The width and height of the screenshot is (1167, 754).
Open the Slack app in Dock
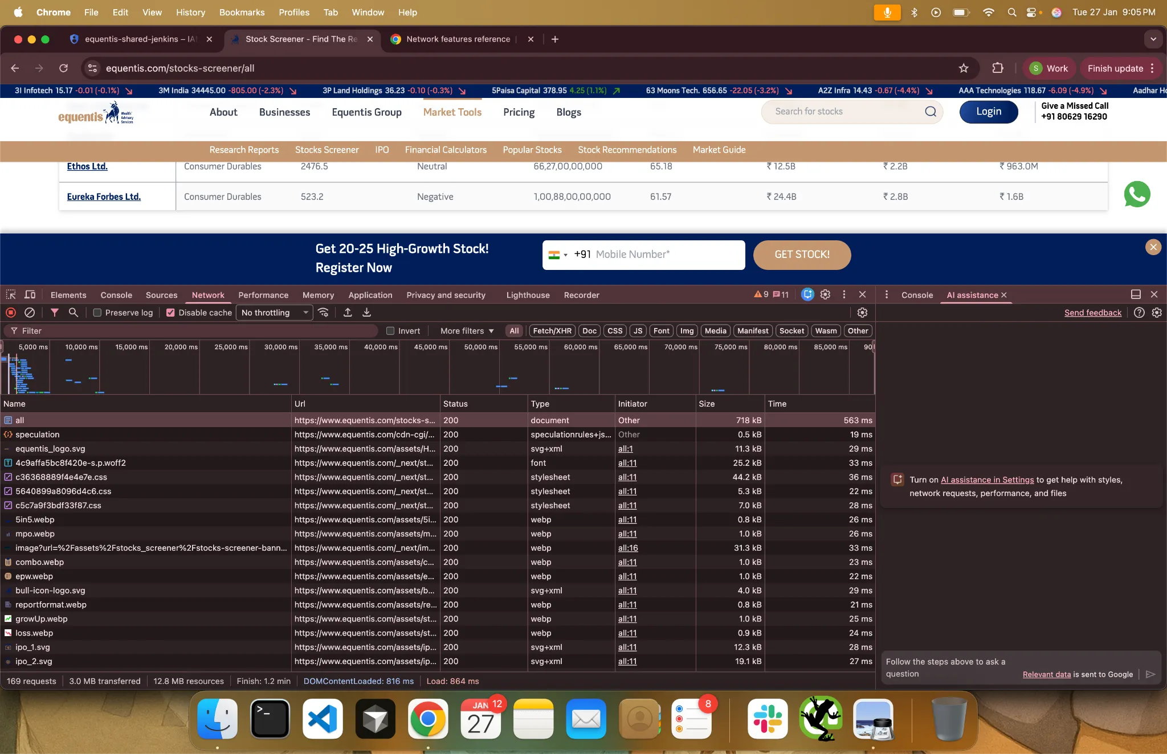click(768, 719)
